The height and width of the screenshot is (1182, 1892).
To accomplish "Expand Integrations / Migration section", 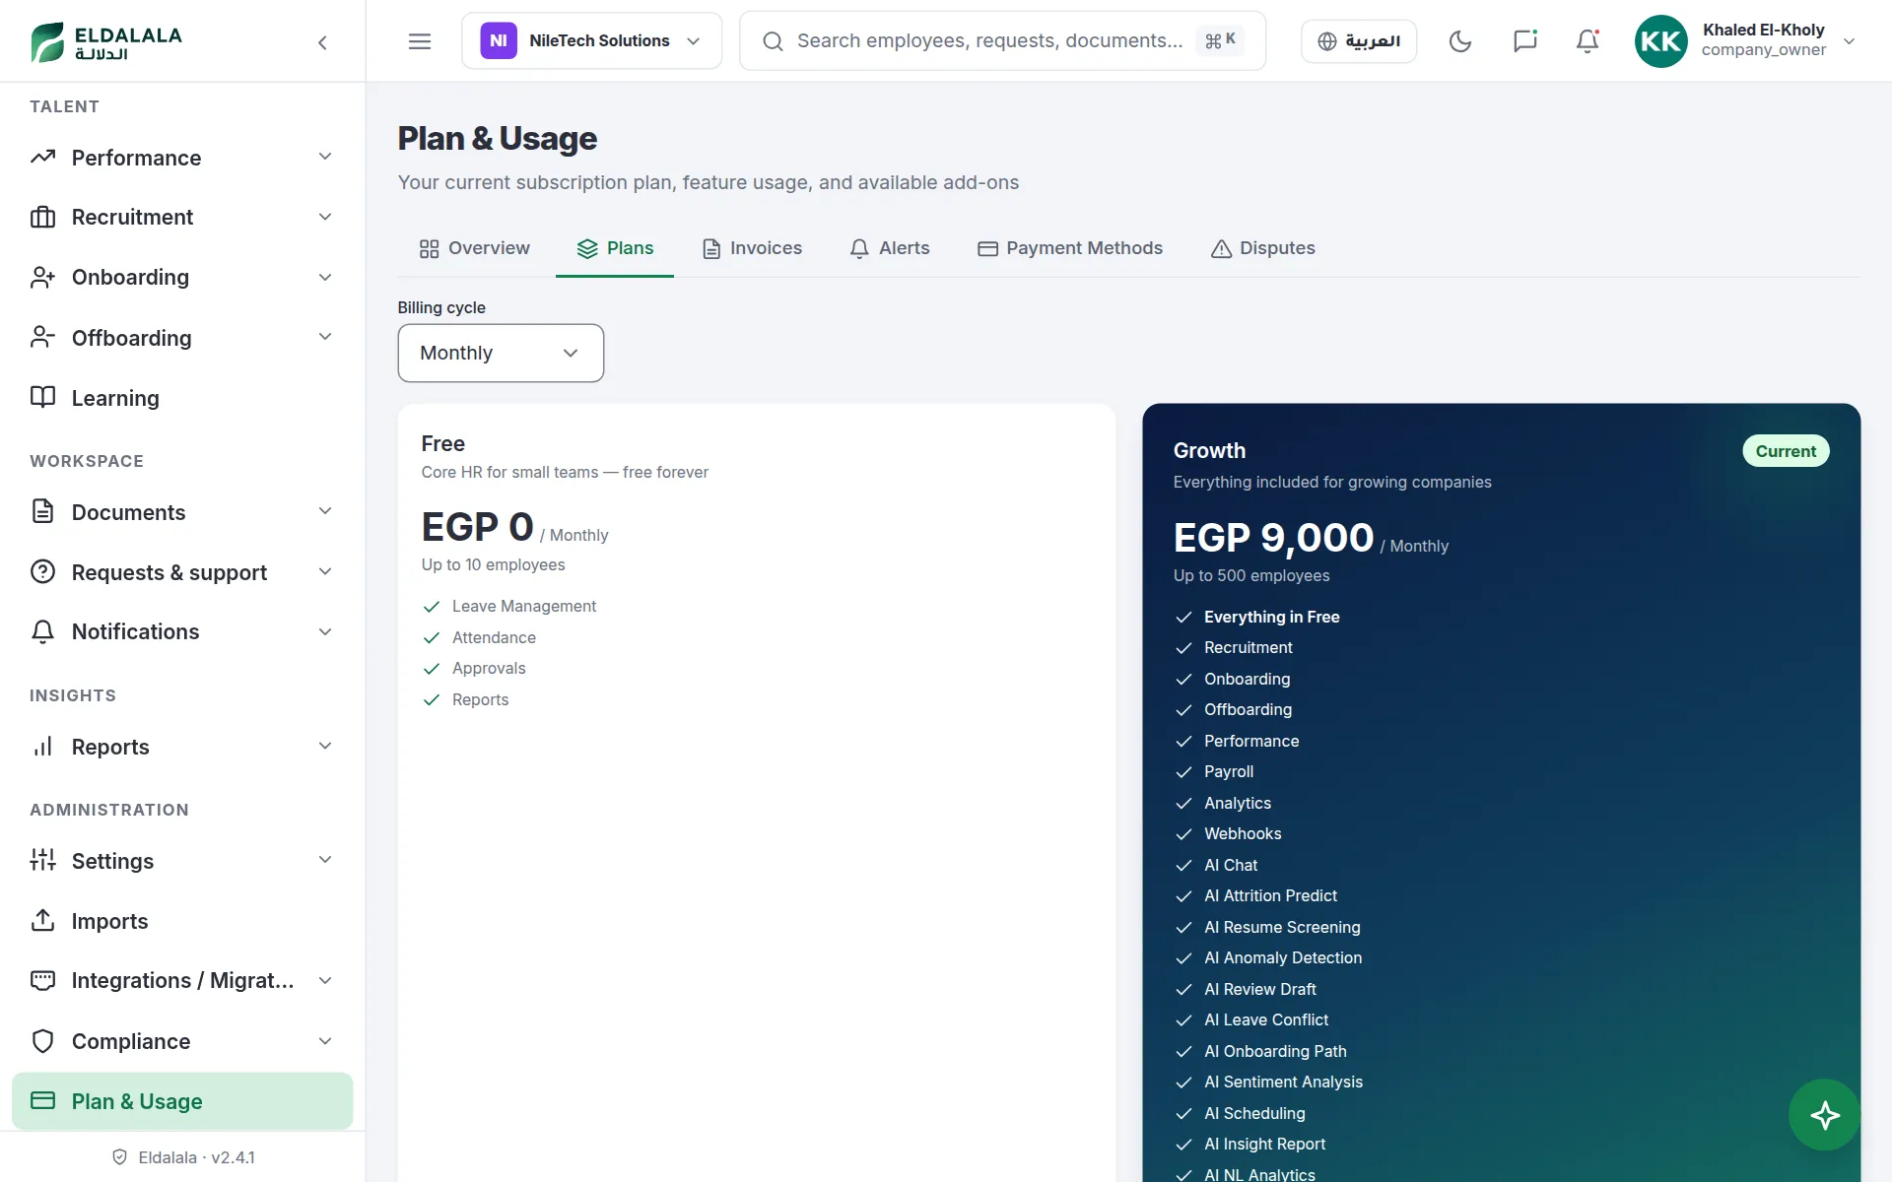I will tap(182, 981).
